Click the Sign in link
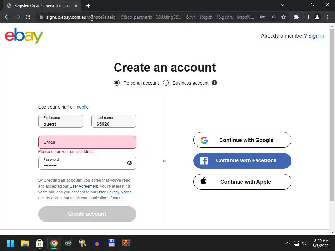The width and height of the screenshot is (335, 251). [316, 36]
